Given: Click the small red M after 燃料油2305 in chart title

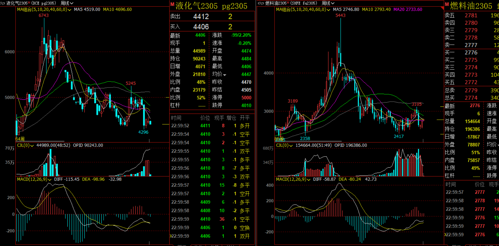Looking at the screenshot, I should tap(288, 3).
